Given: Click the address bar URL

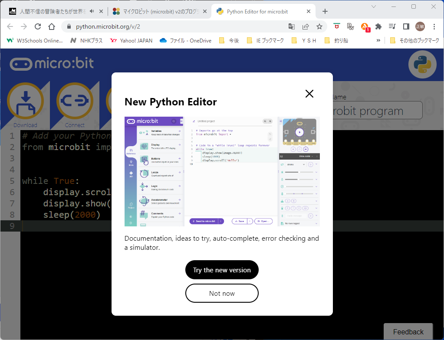Looking at the screenshot, I should click(x=108, y=26).
